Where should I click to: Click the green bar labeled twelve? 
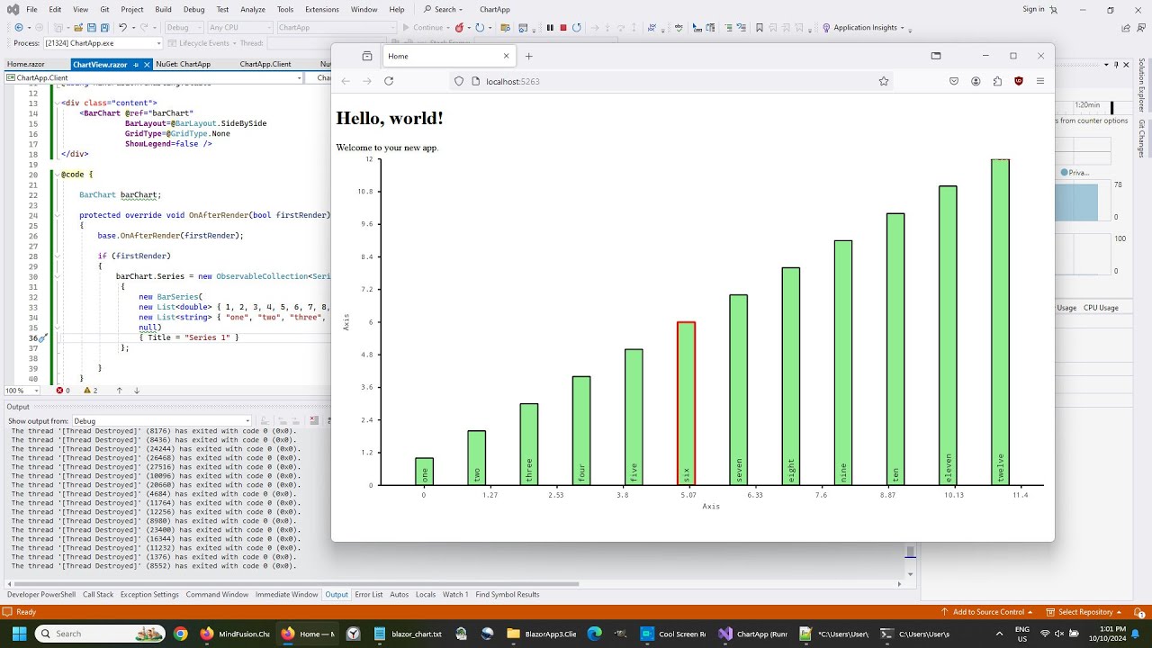click(x=1000, y=322)
